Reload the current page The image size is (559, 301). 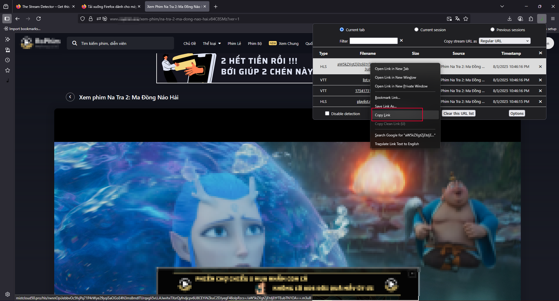click(38, 19)
